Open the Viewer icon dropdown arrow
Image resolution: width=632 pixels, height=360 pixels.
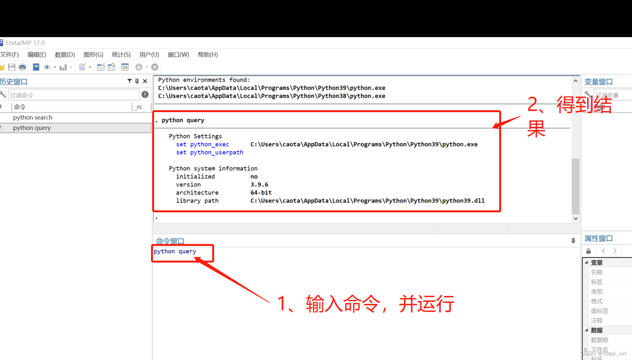tap(55, 67)
